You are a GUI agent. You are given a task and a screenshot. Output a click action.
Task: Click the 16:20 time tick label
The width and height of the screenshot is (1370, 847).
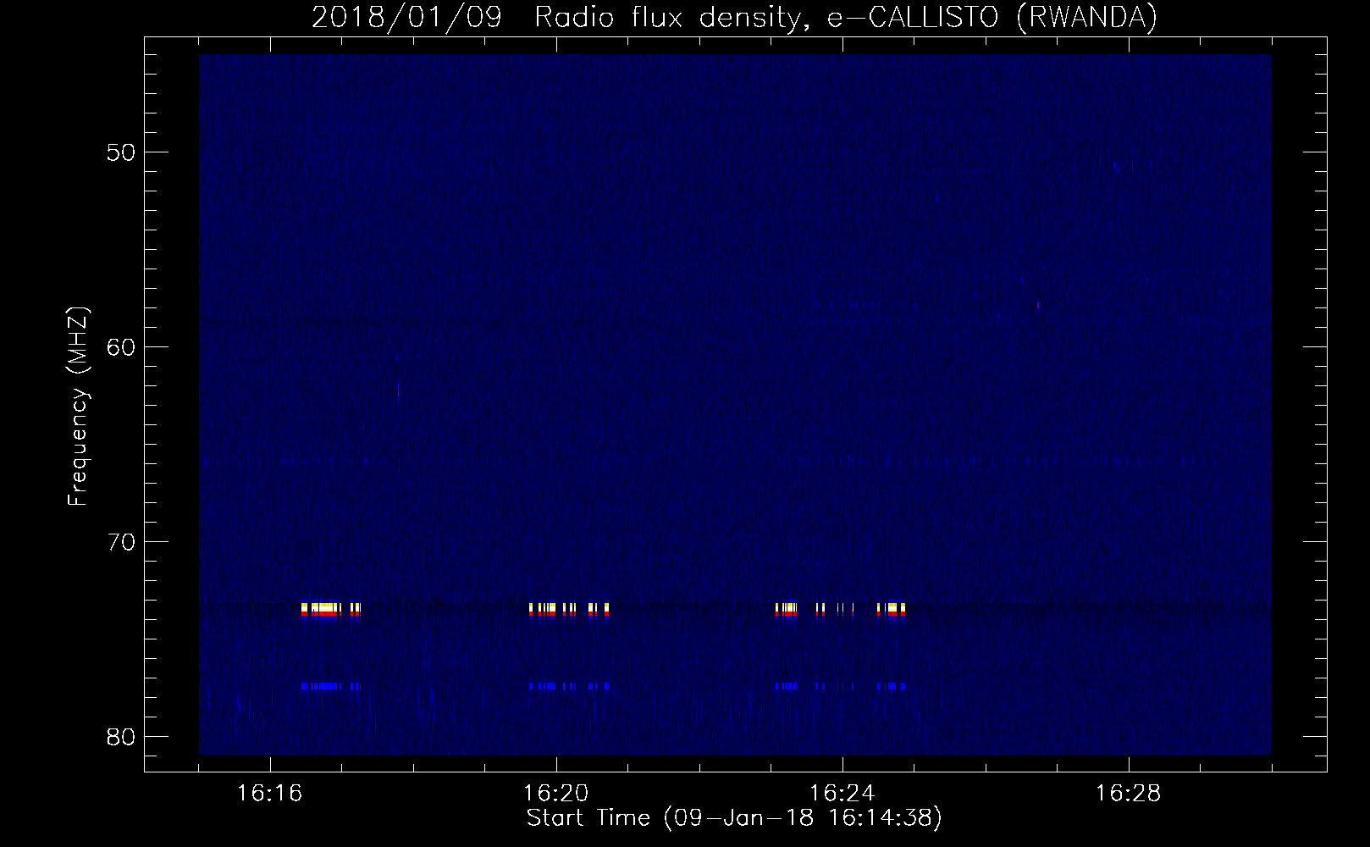(x=556, y=794)
